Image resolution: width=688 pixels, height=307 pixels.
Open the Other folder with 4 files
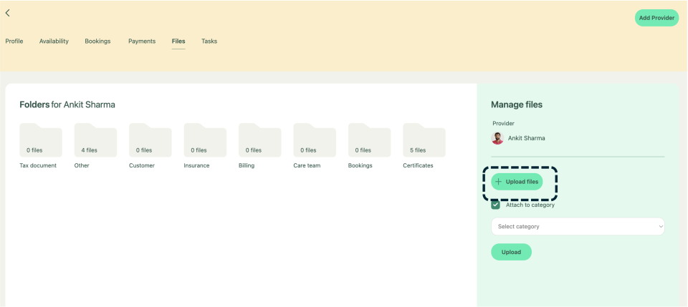[x=95, y=141]
